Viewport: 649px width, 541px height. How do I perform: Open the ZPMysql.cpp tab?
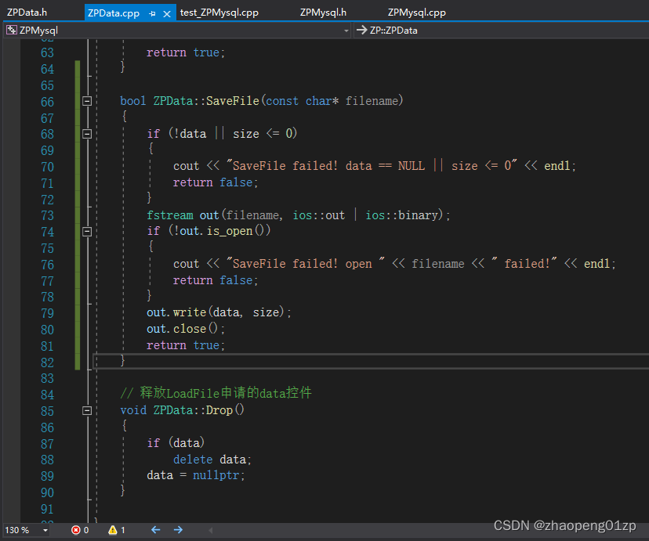point(416,13)
